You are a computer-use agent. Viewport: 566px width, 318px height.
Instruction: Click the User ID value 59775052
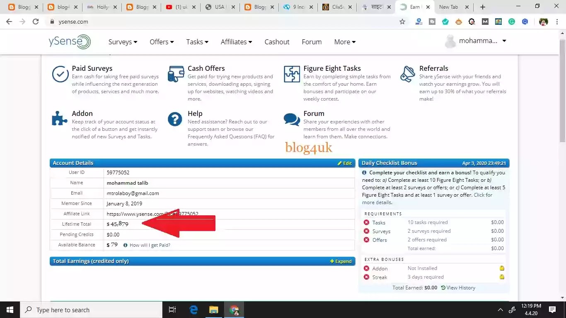(x=118, y=173)
